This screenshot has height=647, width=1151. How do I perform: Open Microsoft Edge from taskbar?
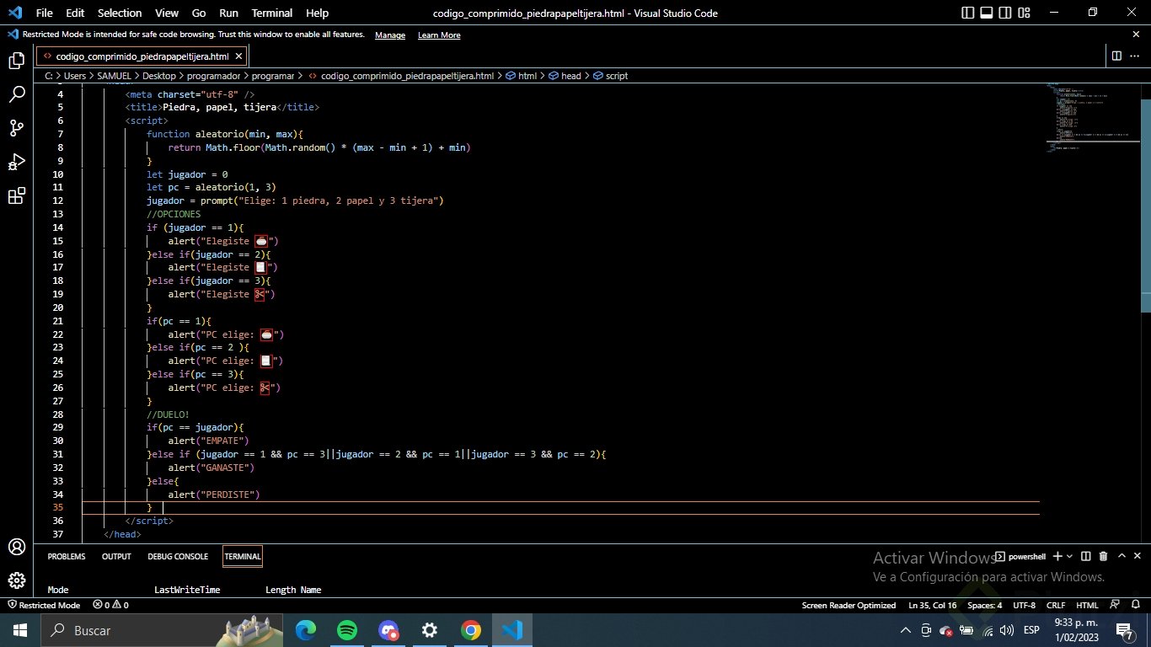(x=306, y=630)
